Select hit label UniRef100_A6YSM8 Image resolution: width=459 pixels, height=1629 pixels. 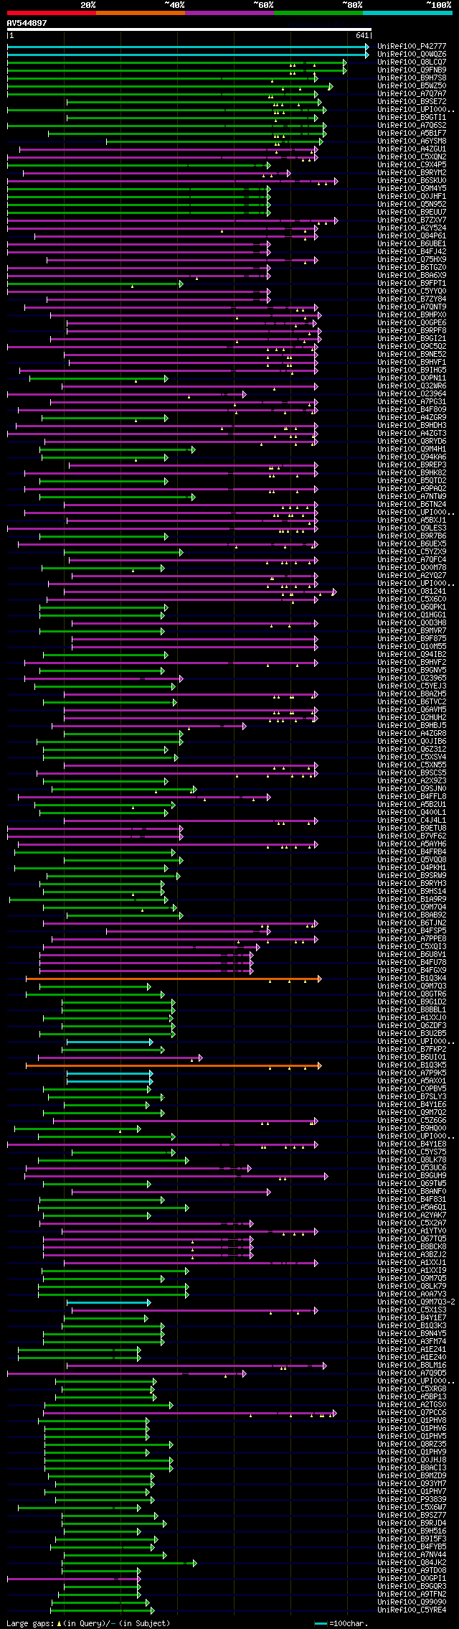[412, 141]
